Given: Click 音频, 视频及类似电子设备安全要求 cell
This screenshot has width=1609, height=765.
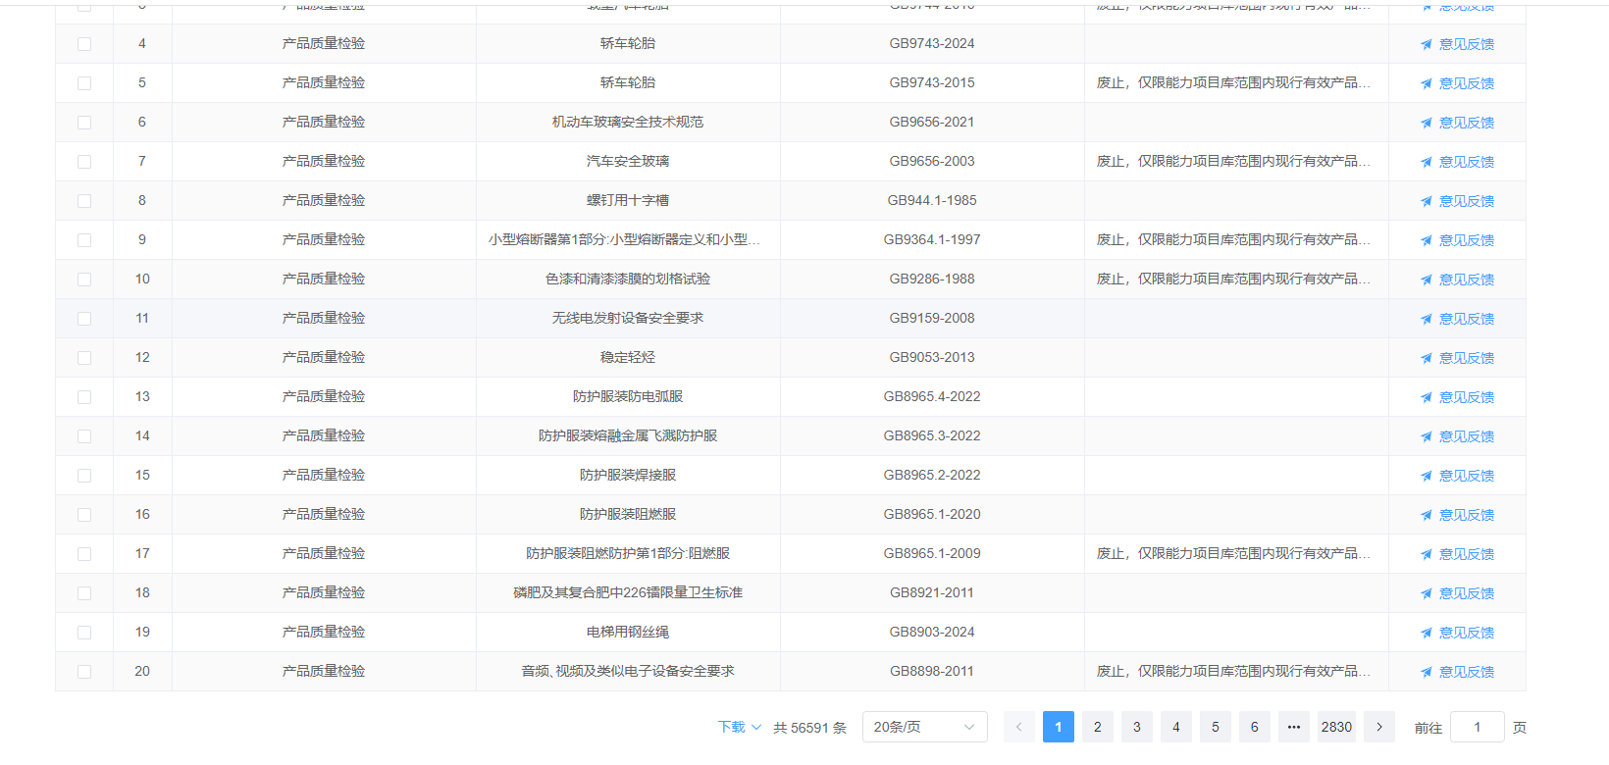Looking at the screenshot, I should tap(628, 671).
